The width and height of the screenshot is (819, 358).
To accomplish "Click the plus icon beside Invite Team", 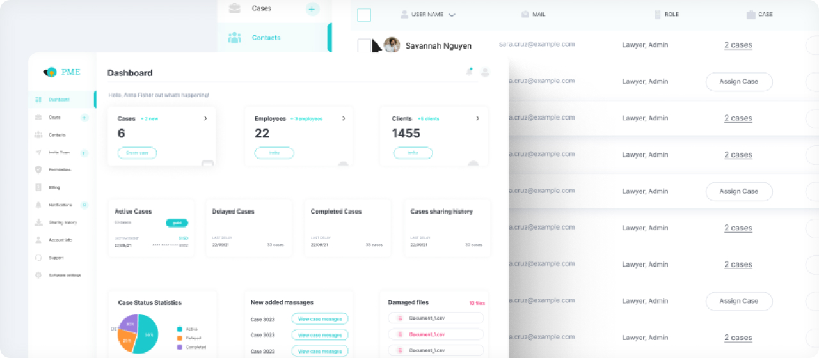I will [x=84, y=153].
